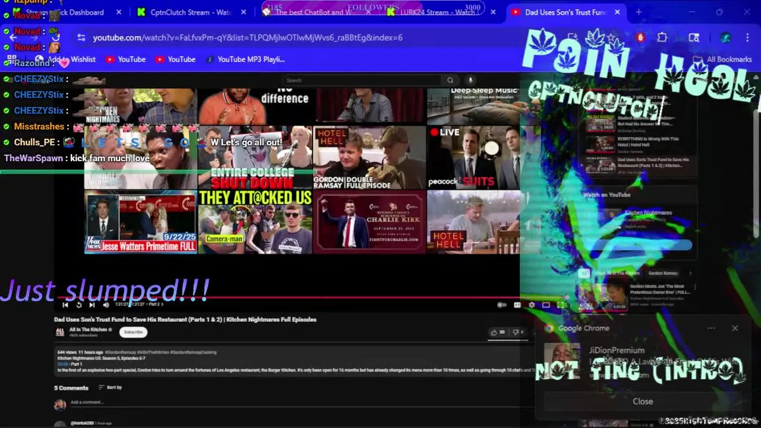
Task: Open the Sort by comments dropdown
Action: coord(111,388)
